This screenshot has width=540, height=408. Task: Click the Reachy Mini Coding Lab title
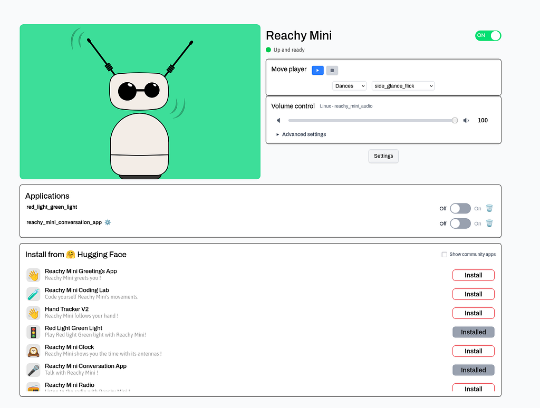(x=77, y=290)
